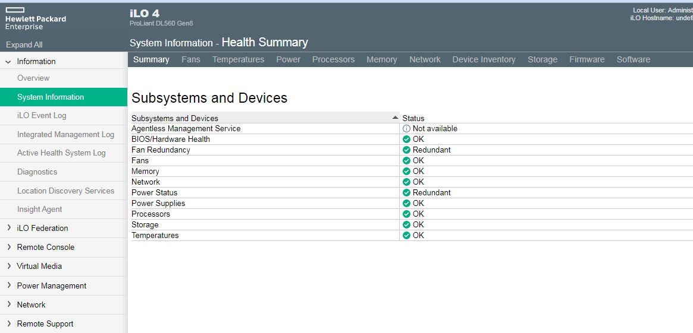Click the Storage row label in table

coord(145,224)
